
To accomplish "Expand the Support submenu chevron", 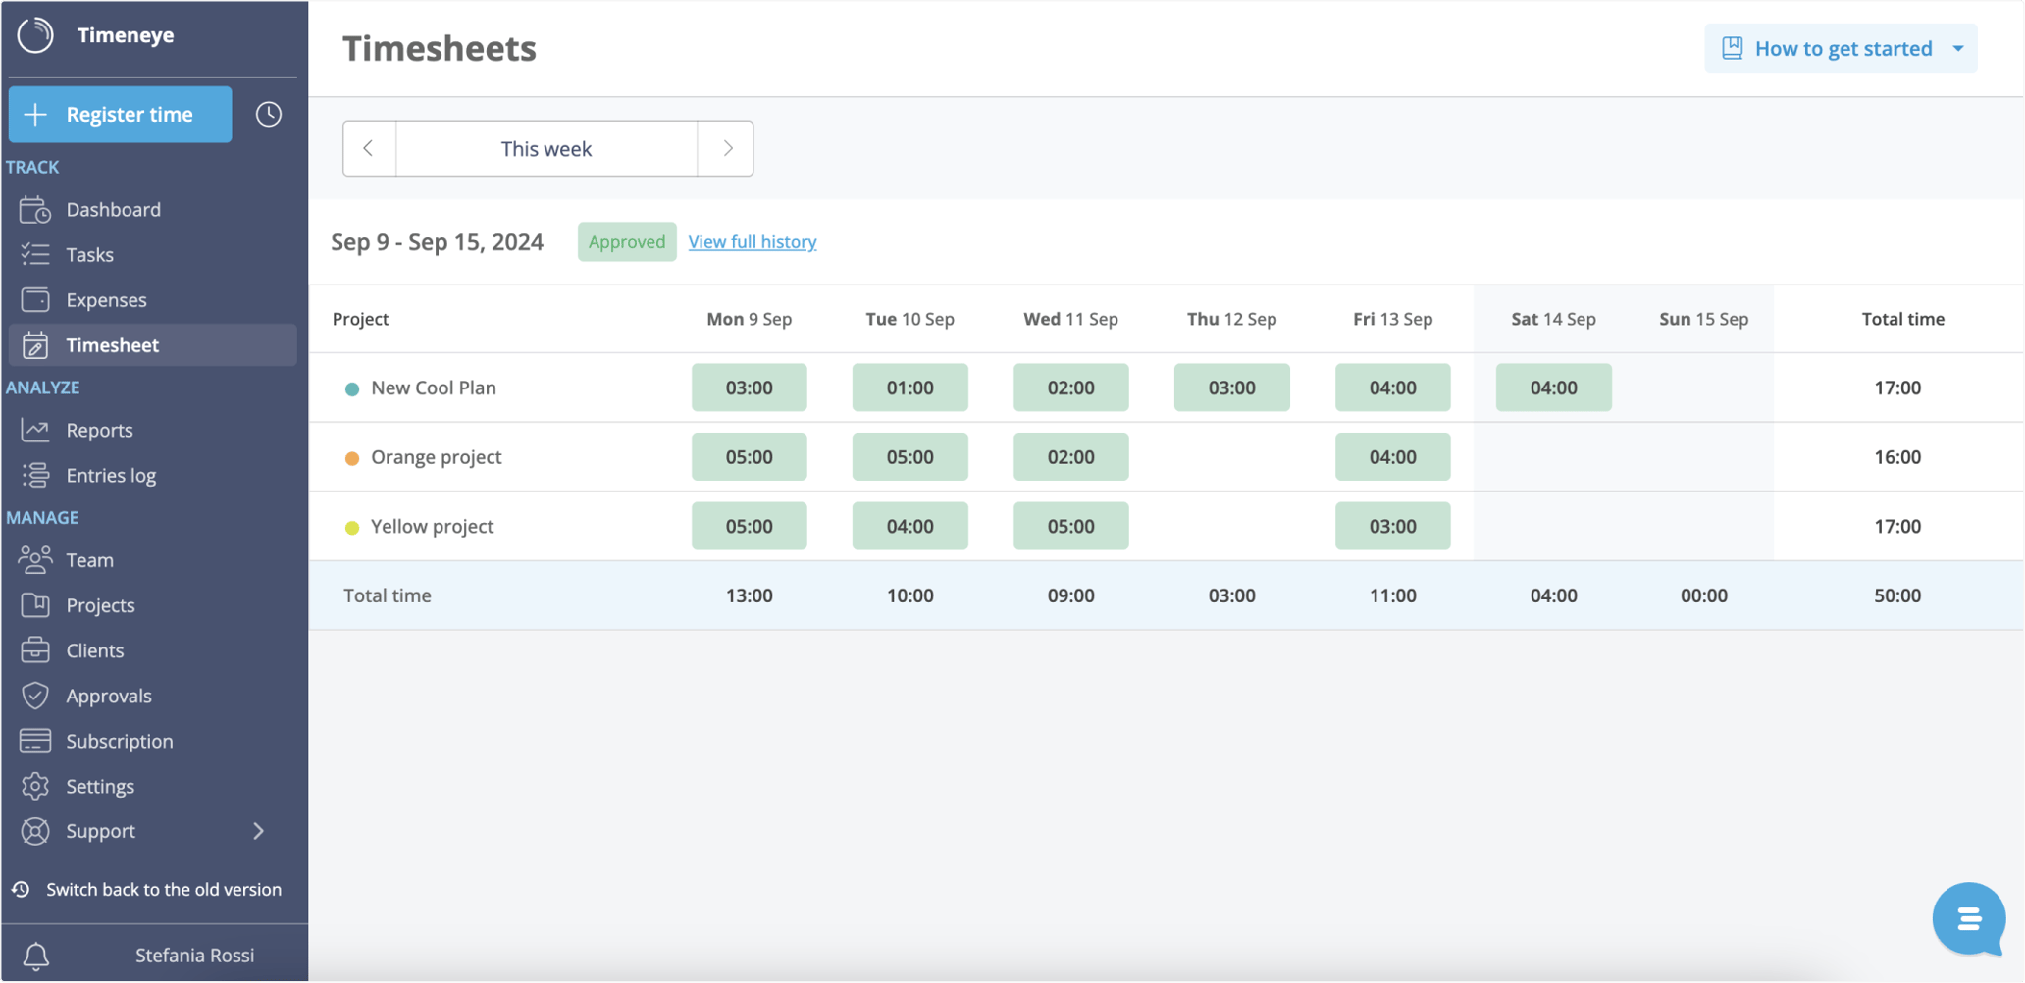I will [259, 831].
